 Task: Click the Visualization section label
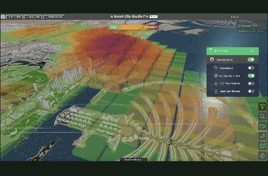[225, 60]
